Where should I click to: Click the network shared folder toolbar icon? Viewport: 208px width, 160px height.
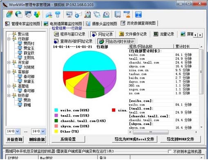pos(49,15)
